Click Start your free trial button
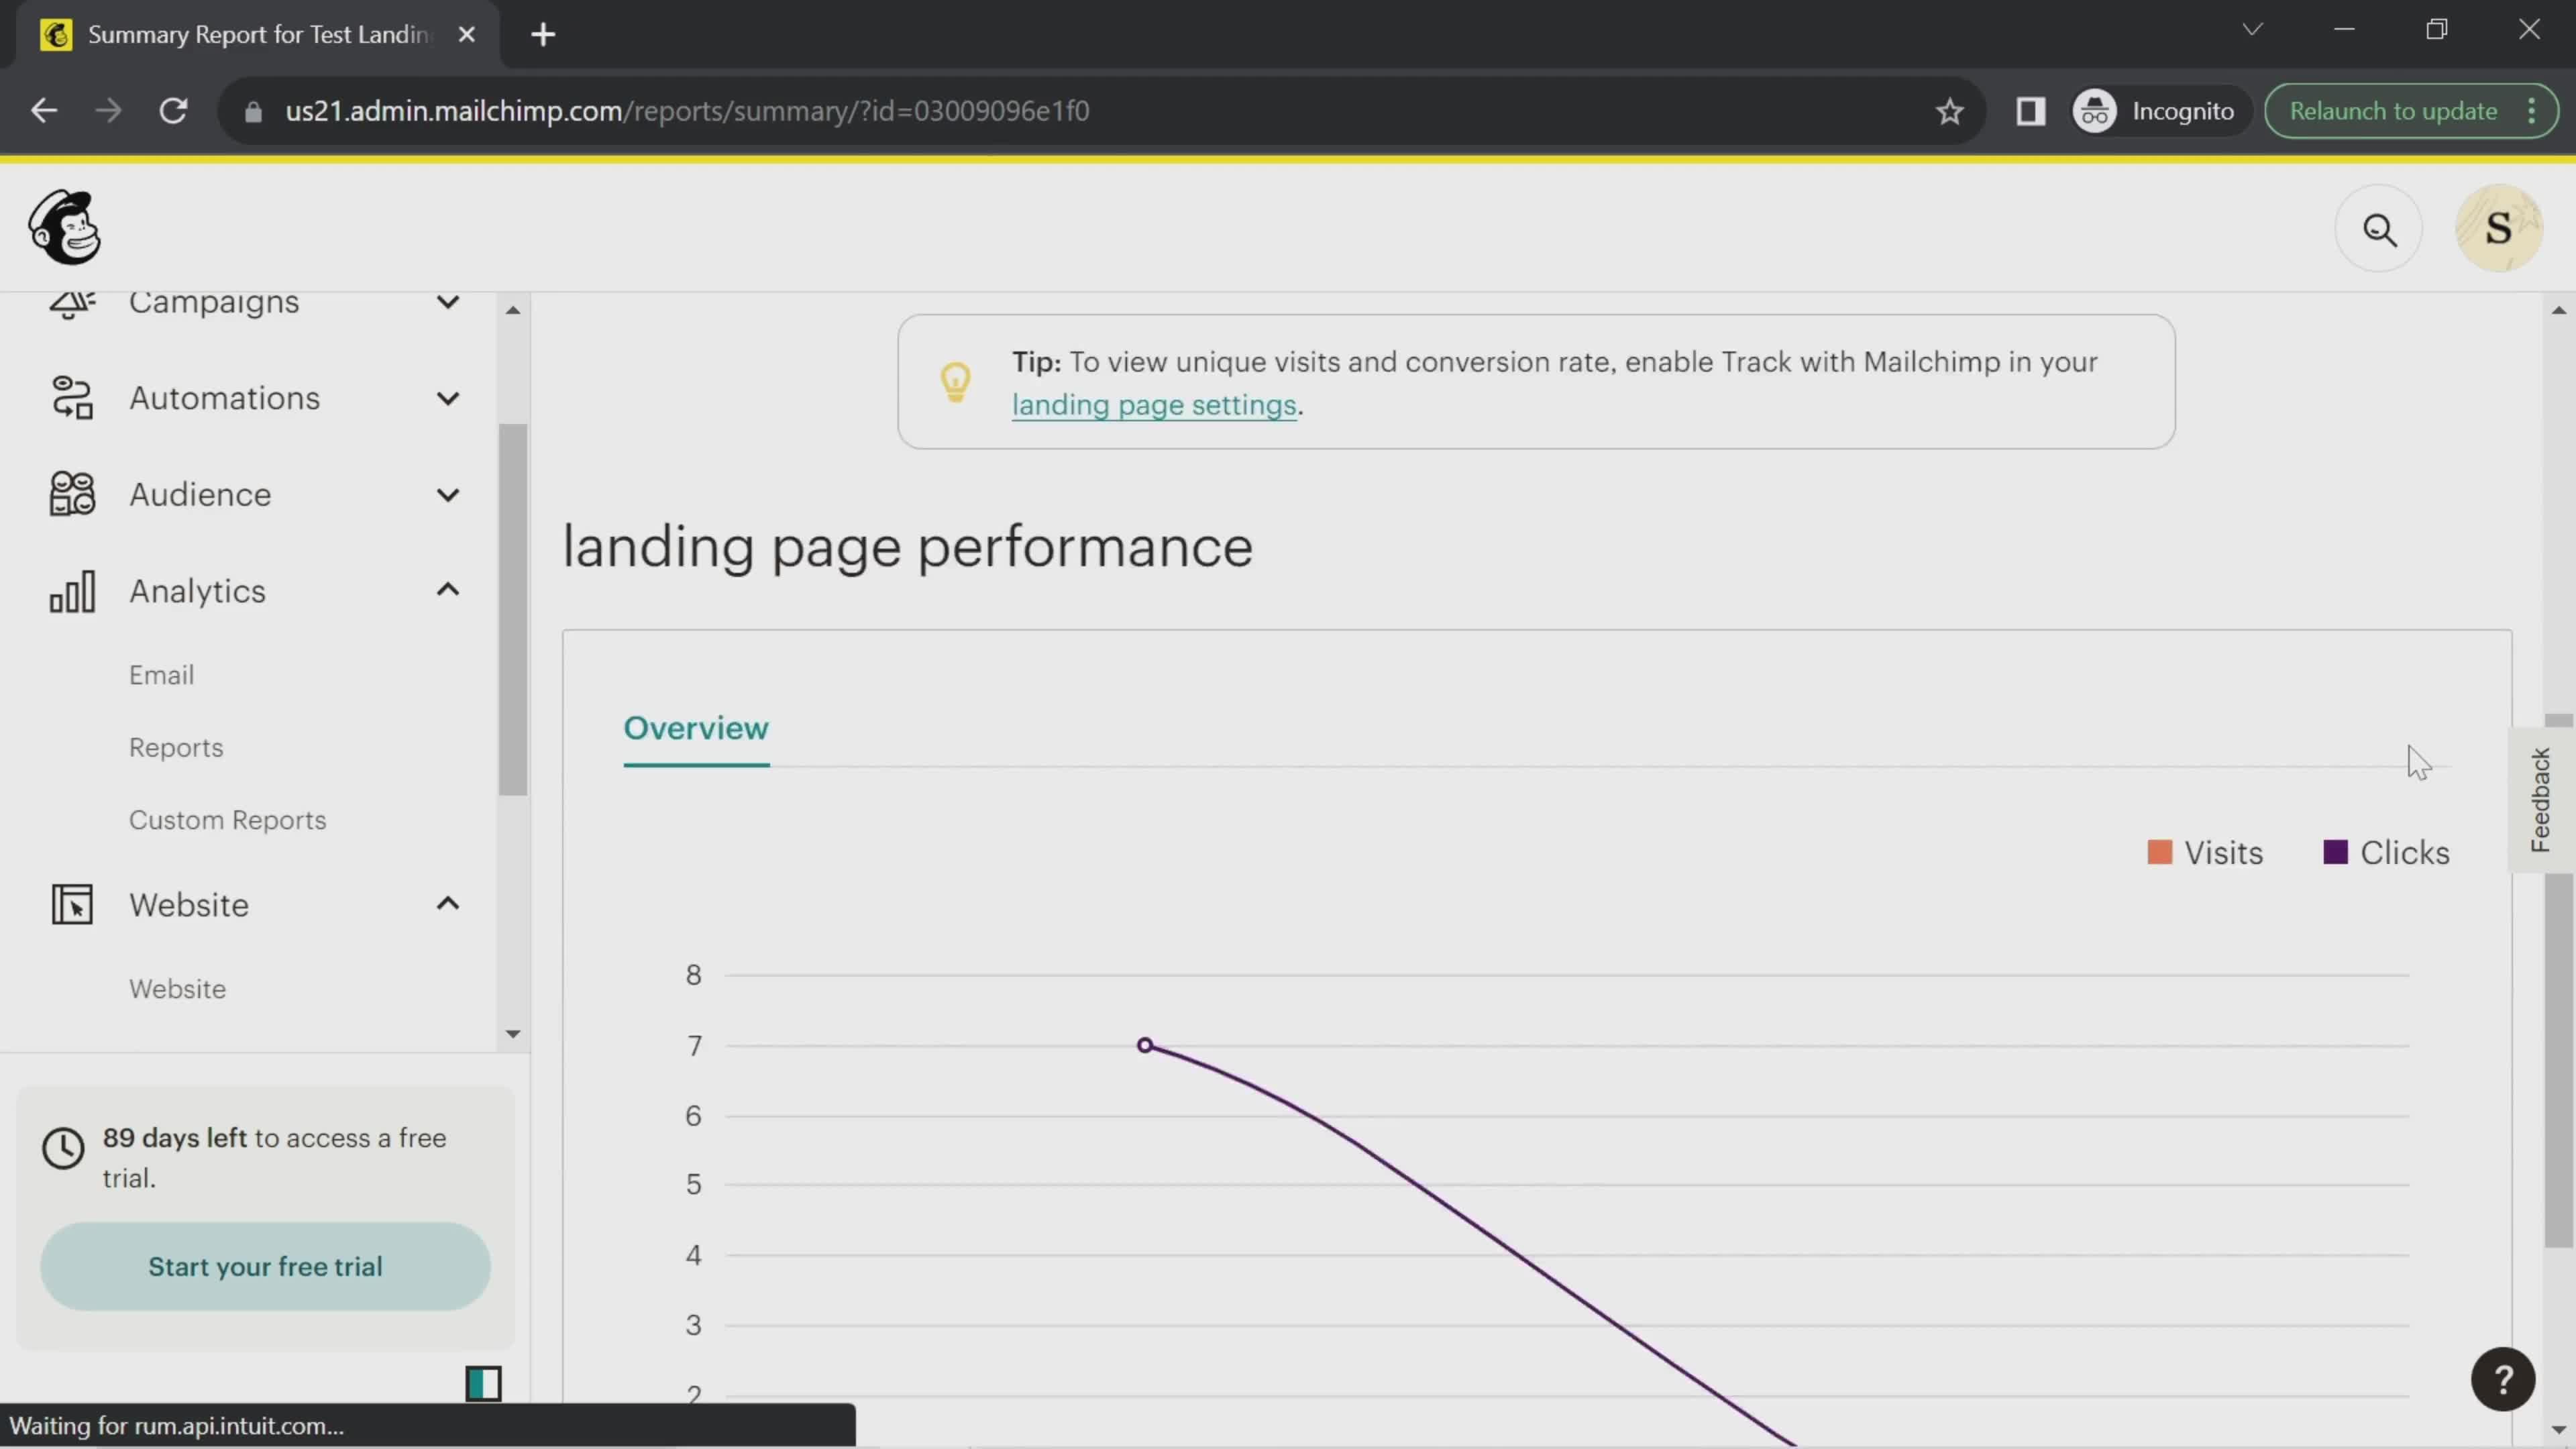The height and width of the screenshot is (1449, 2576). 266,1265
